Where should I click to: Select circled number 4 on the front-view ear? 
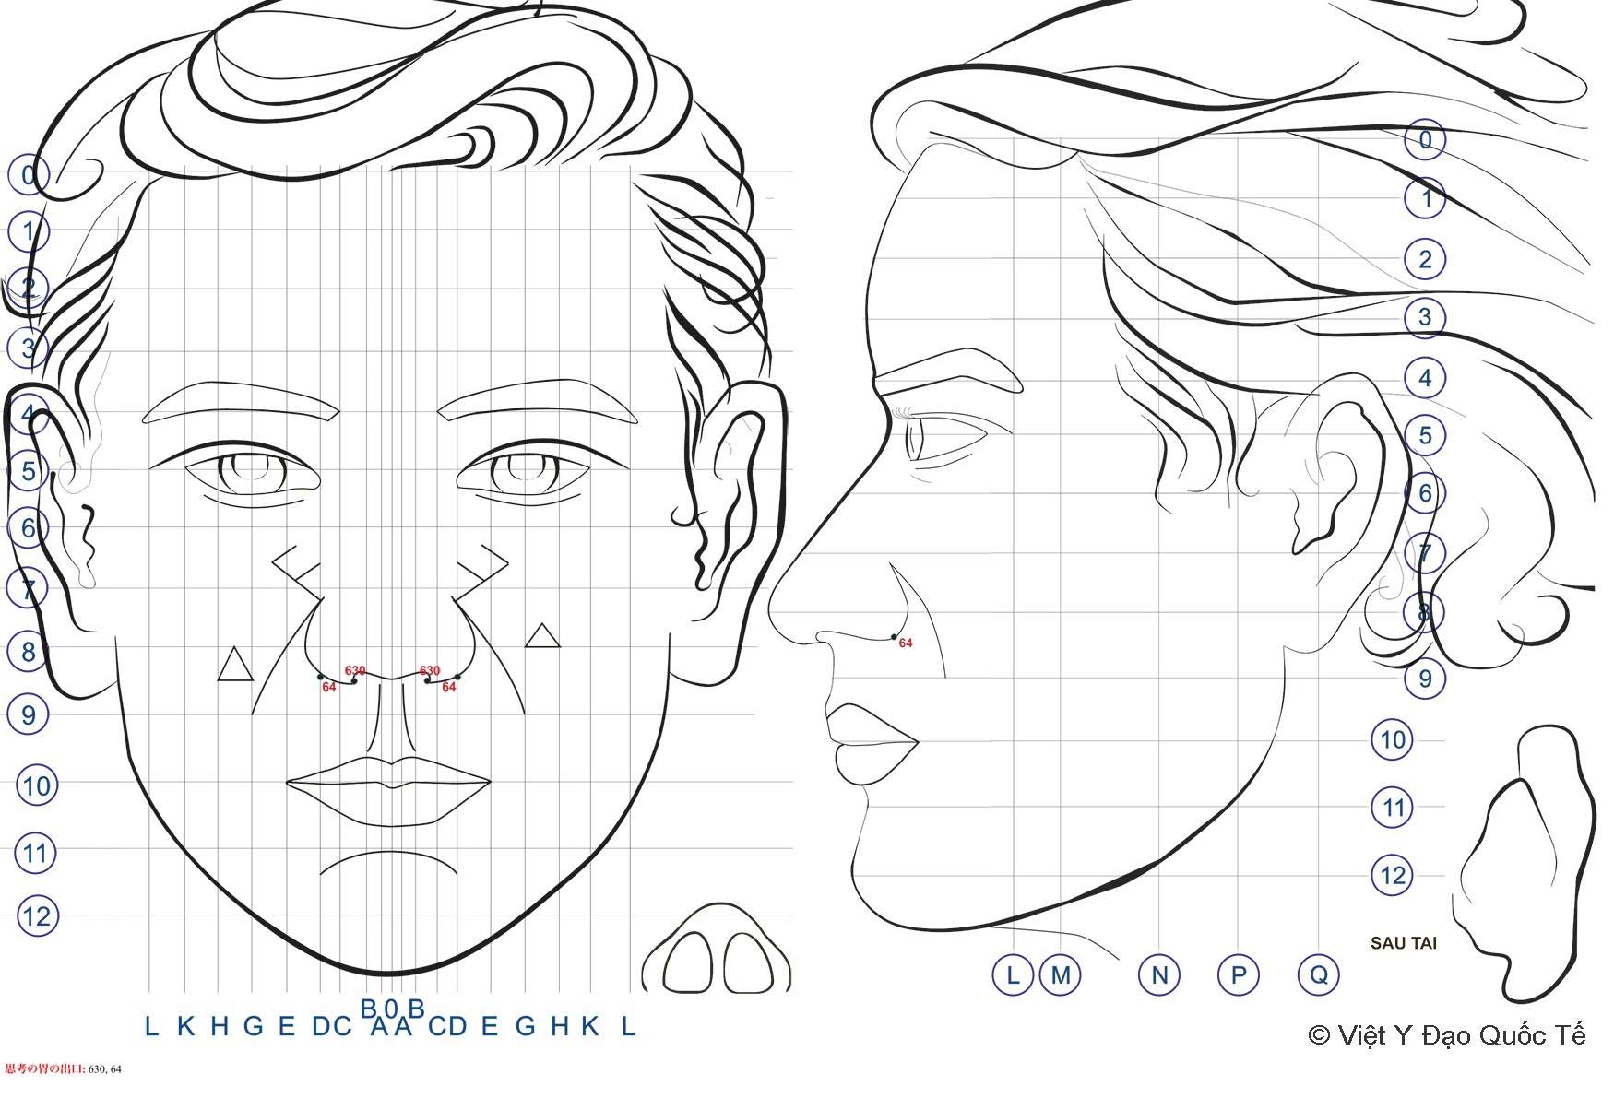[x=29, y=413]
